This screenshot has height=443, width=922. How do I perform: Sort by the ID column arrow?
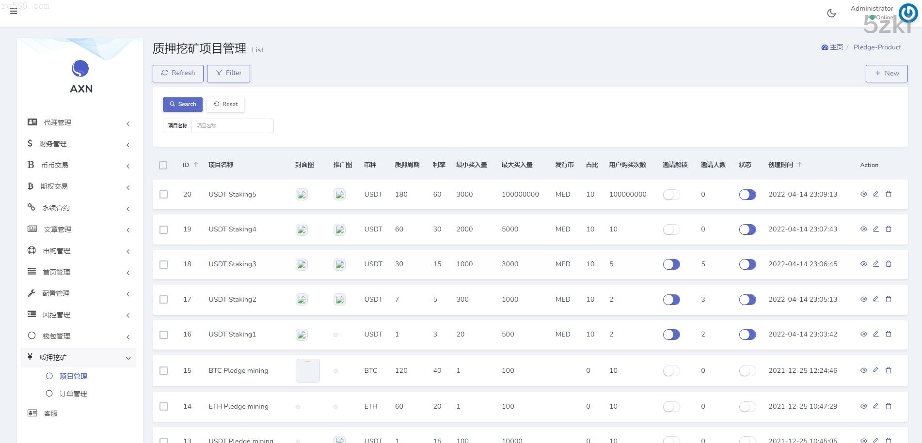196,165
